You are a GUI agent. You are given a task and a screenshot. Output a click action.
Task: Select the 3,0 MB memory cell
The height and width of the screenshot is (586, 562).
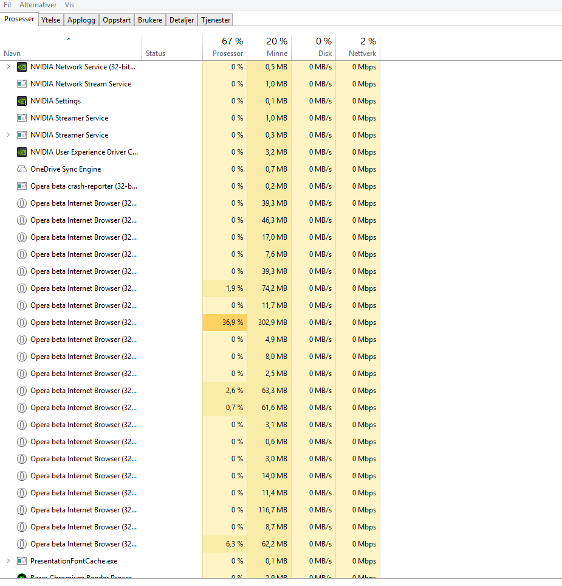tap(269, 459)
